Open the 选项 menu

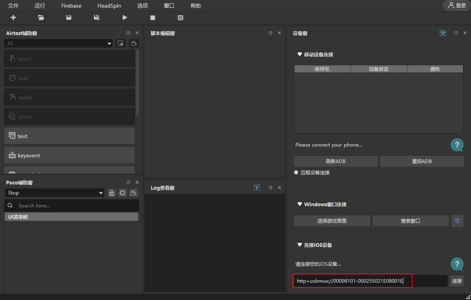pos(142,6)
